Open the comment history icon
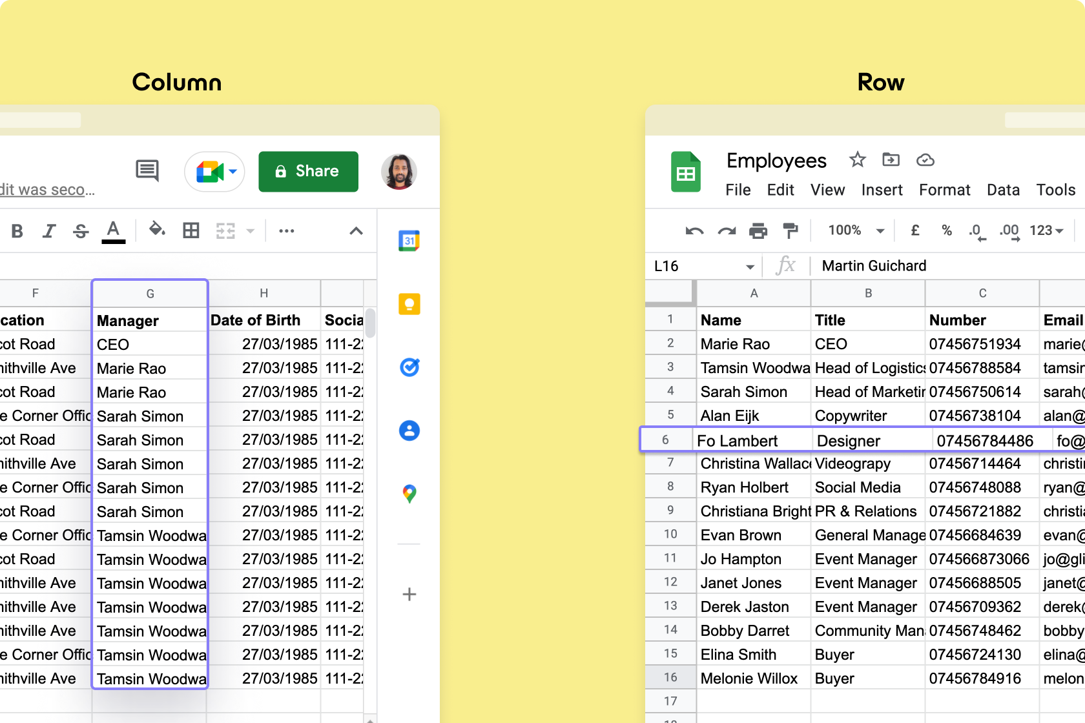The width and height of the screenshot is (1085, 723). [x=147, y=171]
